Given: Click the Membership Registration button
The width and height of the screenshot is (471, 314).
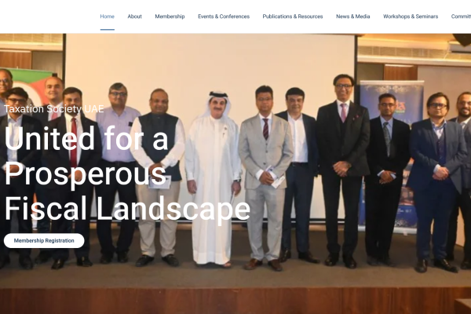Looking at the screenshot, I should [44, 241].
